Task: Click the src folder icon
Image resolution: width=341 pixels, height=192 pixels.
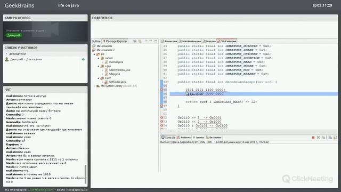Action: [x=98, y=54]
